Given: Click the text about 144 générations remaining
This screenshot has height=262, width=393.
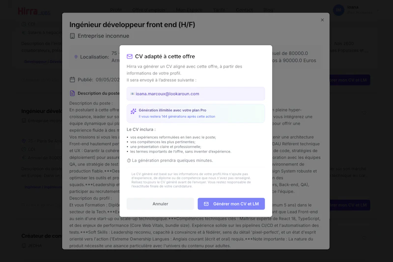Looking at the screenshot, I should (177, 116).
